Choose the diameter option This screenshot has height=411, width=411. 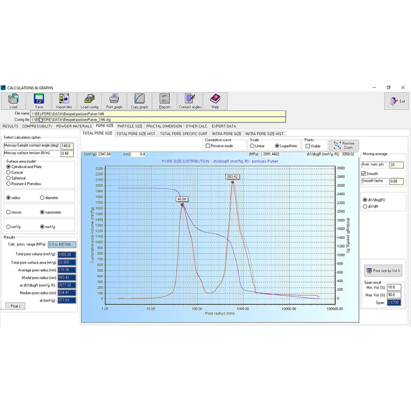click(42, 198)
